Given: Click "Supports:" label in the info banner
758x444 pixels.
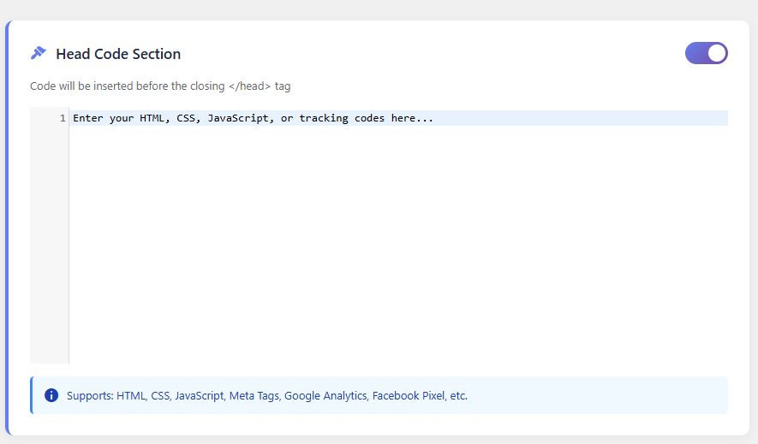Looking at the screenshot, I should [x=90, y=396].
